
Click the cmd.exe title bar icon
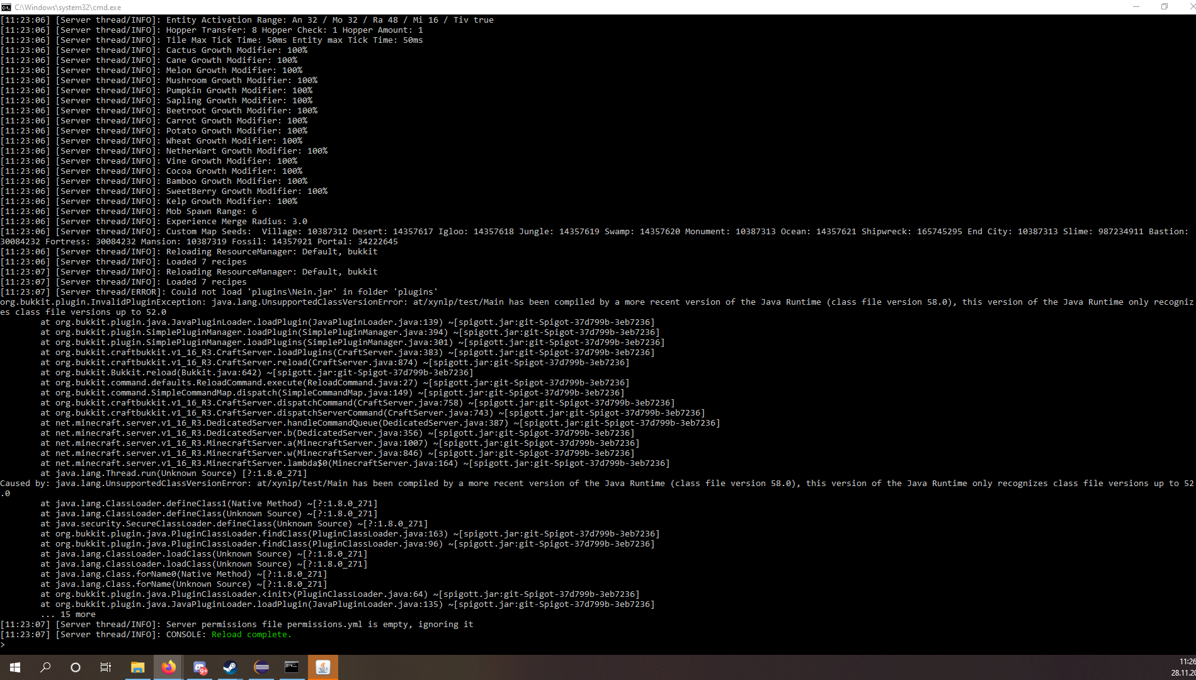click(6, 7)
